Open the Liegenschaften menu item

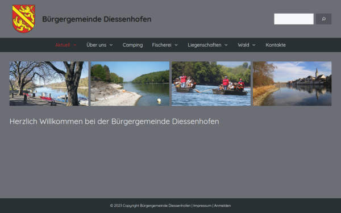[x=205, y=45]
